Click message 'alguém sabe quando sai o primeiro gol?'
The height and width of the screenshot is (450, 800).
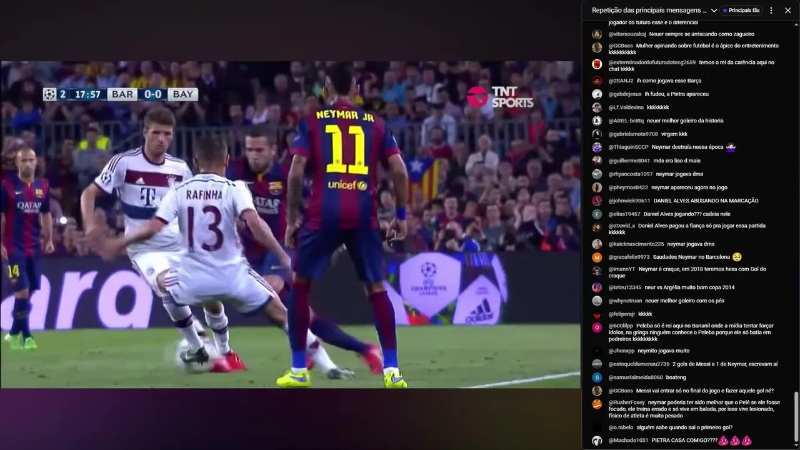tap(684, 427)
